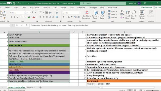Switch to the Draw tab

(24, 8)
